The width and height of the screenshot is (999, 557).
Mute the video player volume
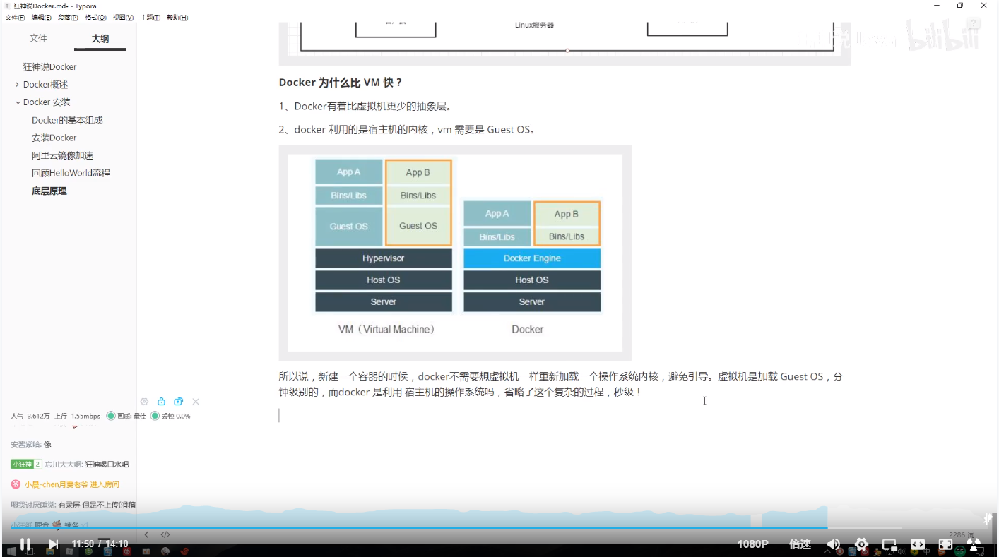[x=834, y=544]
